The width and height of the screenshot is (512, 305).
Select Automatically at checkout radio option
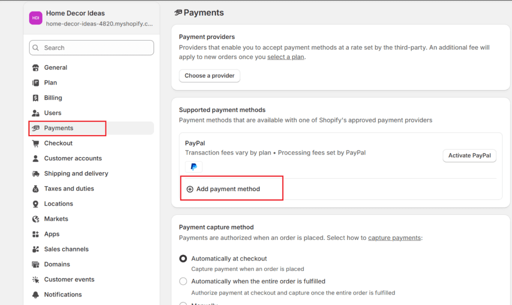(183, 258)
